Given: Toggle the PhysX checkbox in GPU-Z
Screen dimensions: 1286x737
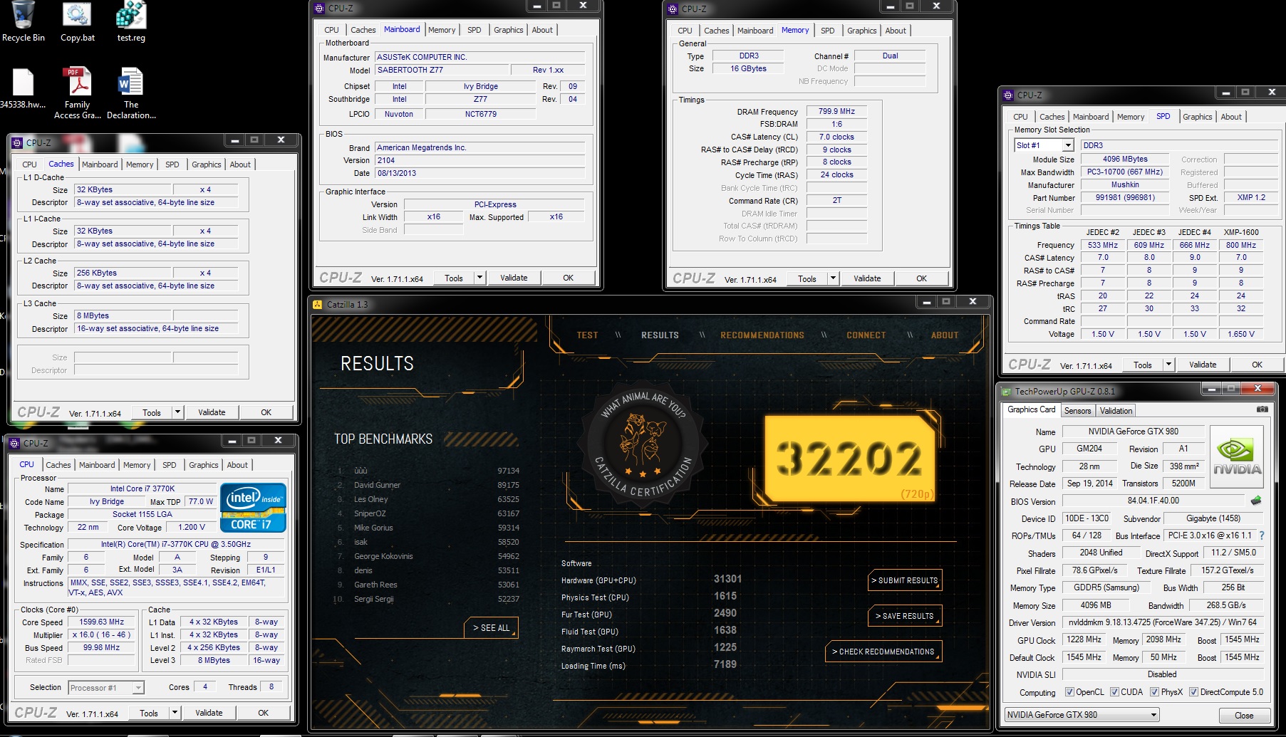Looking at the screenshot, I should point(1154,691).
